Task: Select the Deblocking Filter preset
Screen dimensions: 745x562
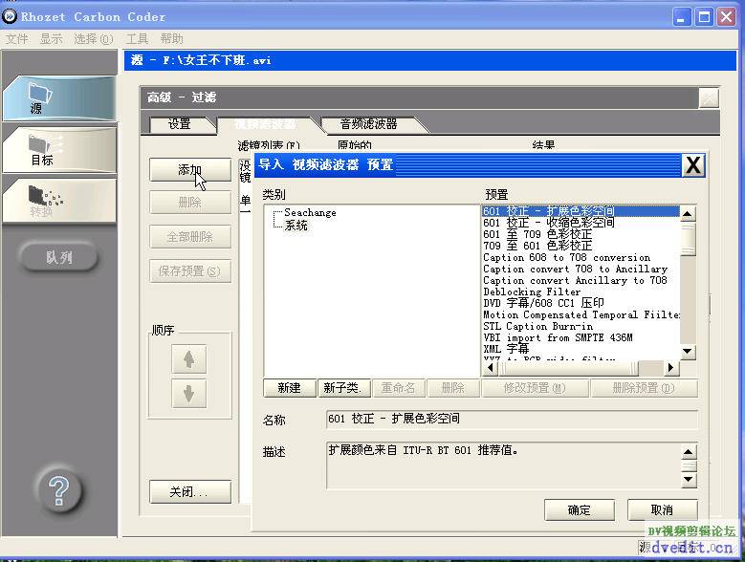Action: click(581, 292)
